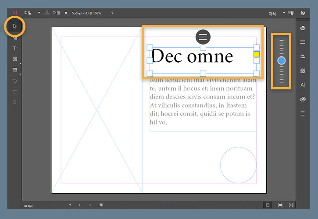Viewport: 318px width, 219px height.
Task: Select the Selection arrow tool
Action: 14,26
